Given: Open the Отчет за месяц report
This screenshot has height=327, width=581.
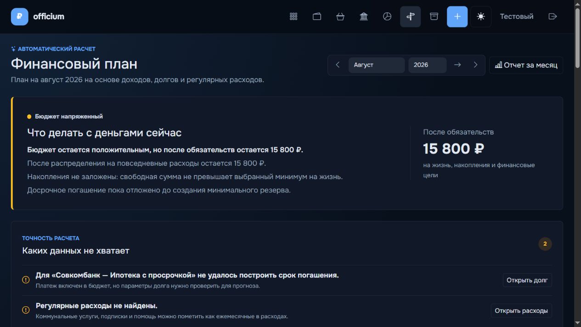Looking at the screenshot, I should [526, 65].
